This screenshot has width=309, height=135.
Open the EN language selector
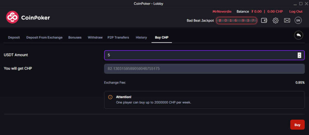pyautogui.click(x=298, y=20)
